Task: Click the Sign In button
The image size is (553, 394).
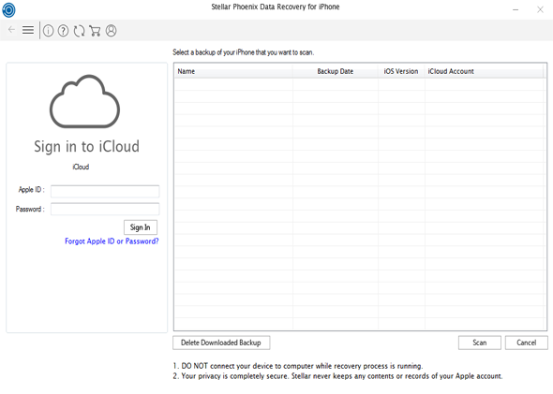Action: point(141,227)
